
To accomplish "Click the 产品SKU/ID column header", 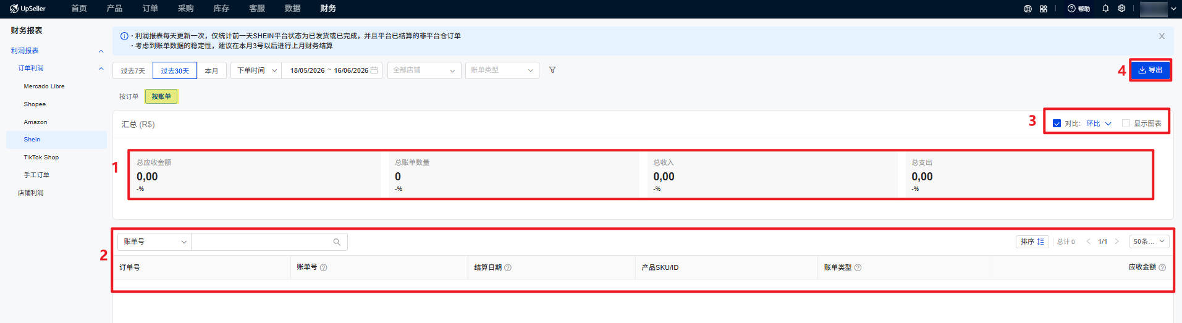I will (660, 267).
